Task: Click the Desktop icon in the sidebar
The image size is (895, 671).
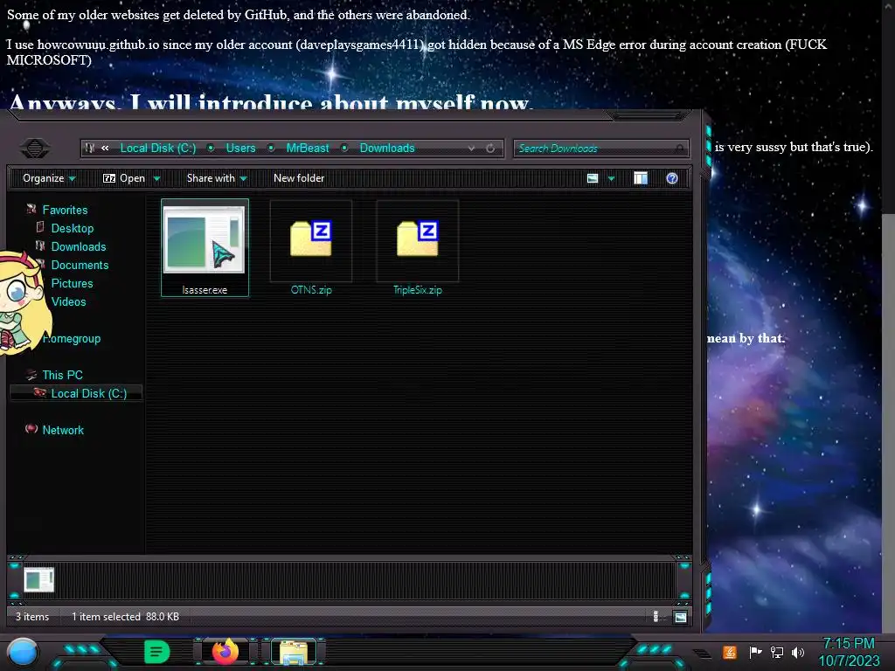Action: pyautogui.click(x=40, y=227)
